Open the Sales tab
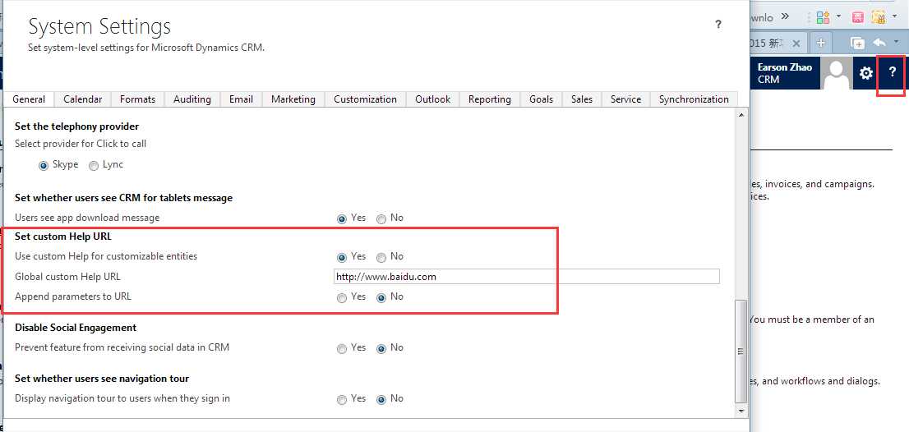 (581, 99)
